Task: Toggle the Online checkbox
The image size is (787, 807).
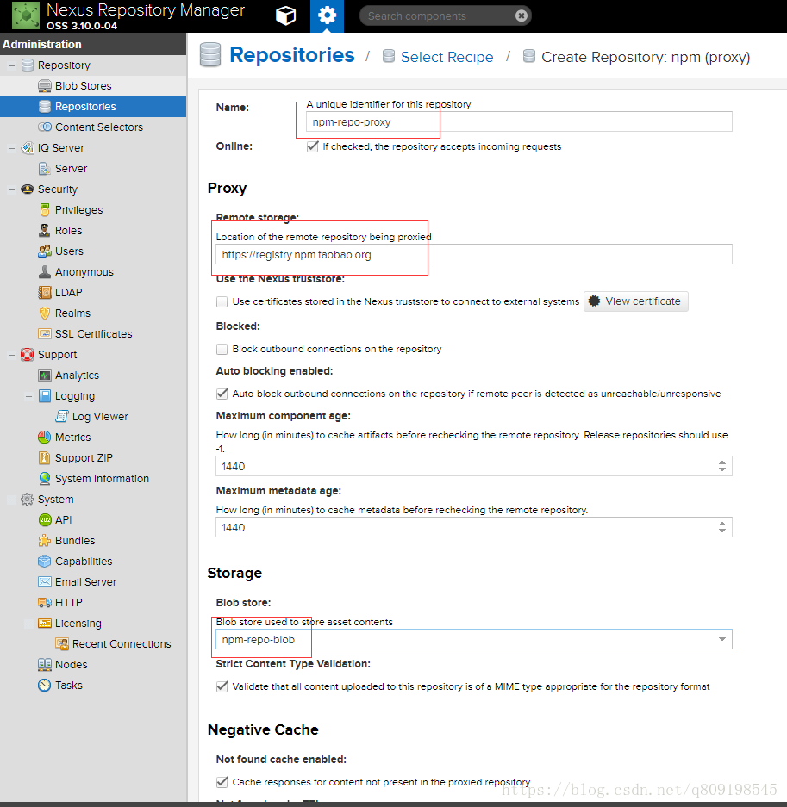Action: [x=313, y=146]
